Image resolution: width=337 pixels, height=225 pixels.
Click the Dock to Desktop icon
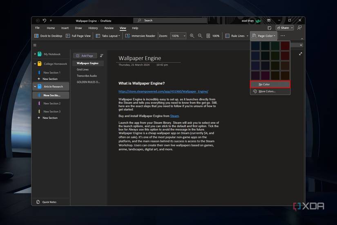[x=37, y=36]
